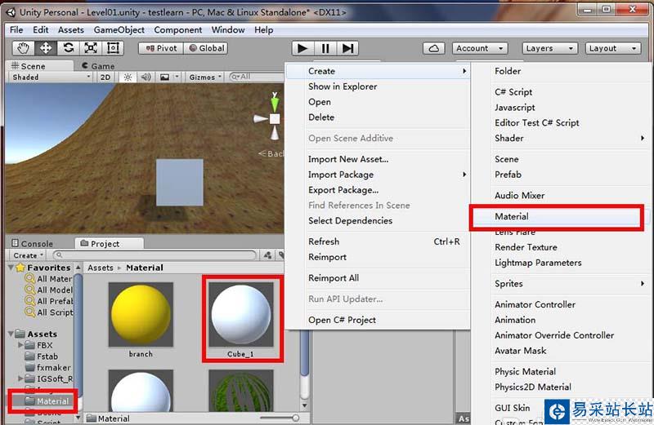Select the Scale tool

tap(91, 48)
